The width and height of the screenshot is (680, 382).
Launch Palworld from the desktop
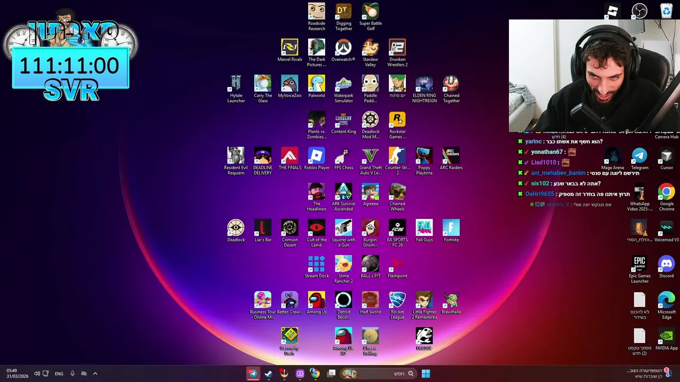click(317, 87)
